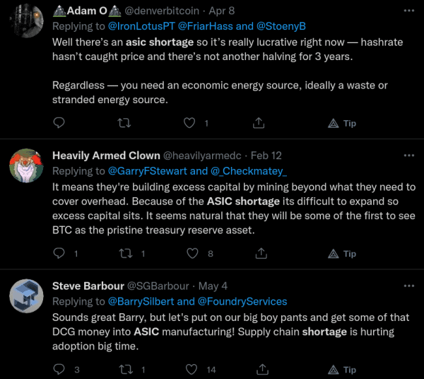Like Steve Barbour's tweet

tap(189, 369)
